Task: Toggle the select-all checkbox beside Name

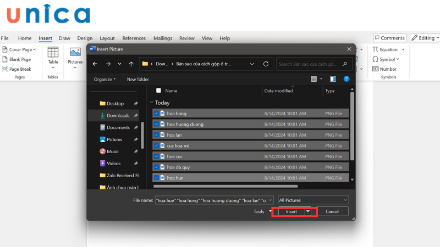Action: pos(159,91)
